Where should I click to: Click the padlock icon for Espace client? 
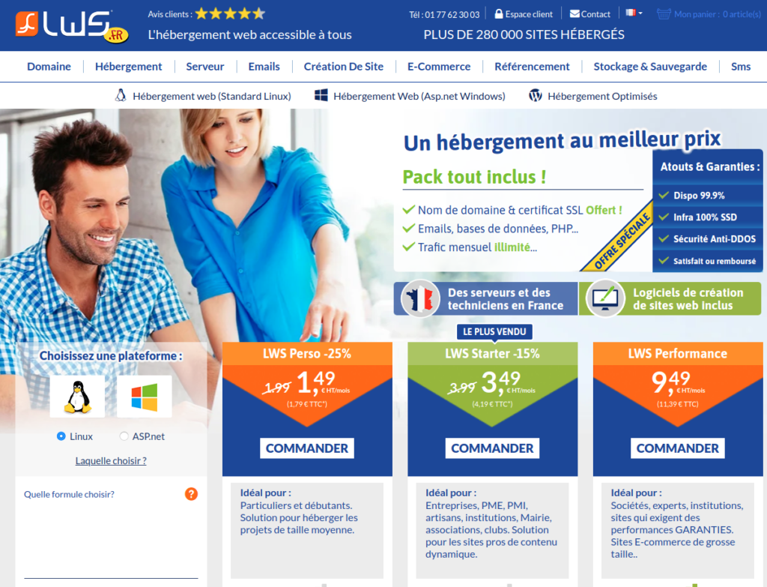point(498,13)
